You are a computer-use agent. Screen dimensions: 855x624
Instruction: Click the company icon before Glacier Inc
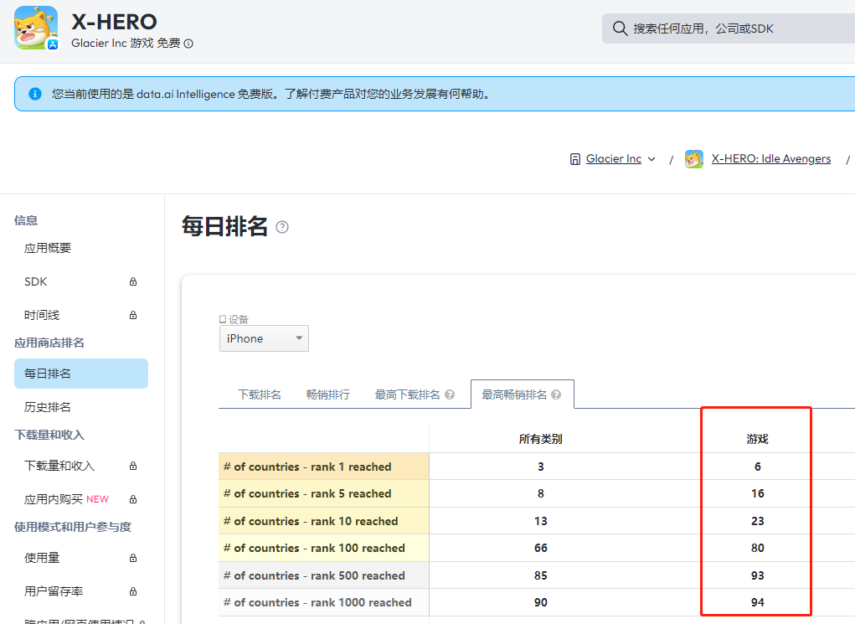(x=574, y=159)
